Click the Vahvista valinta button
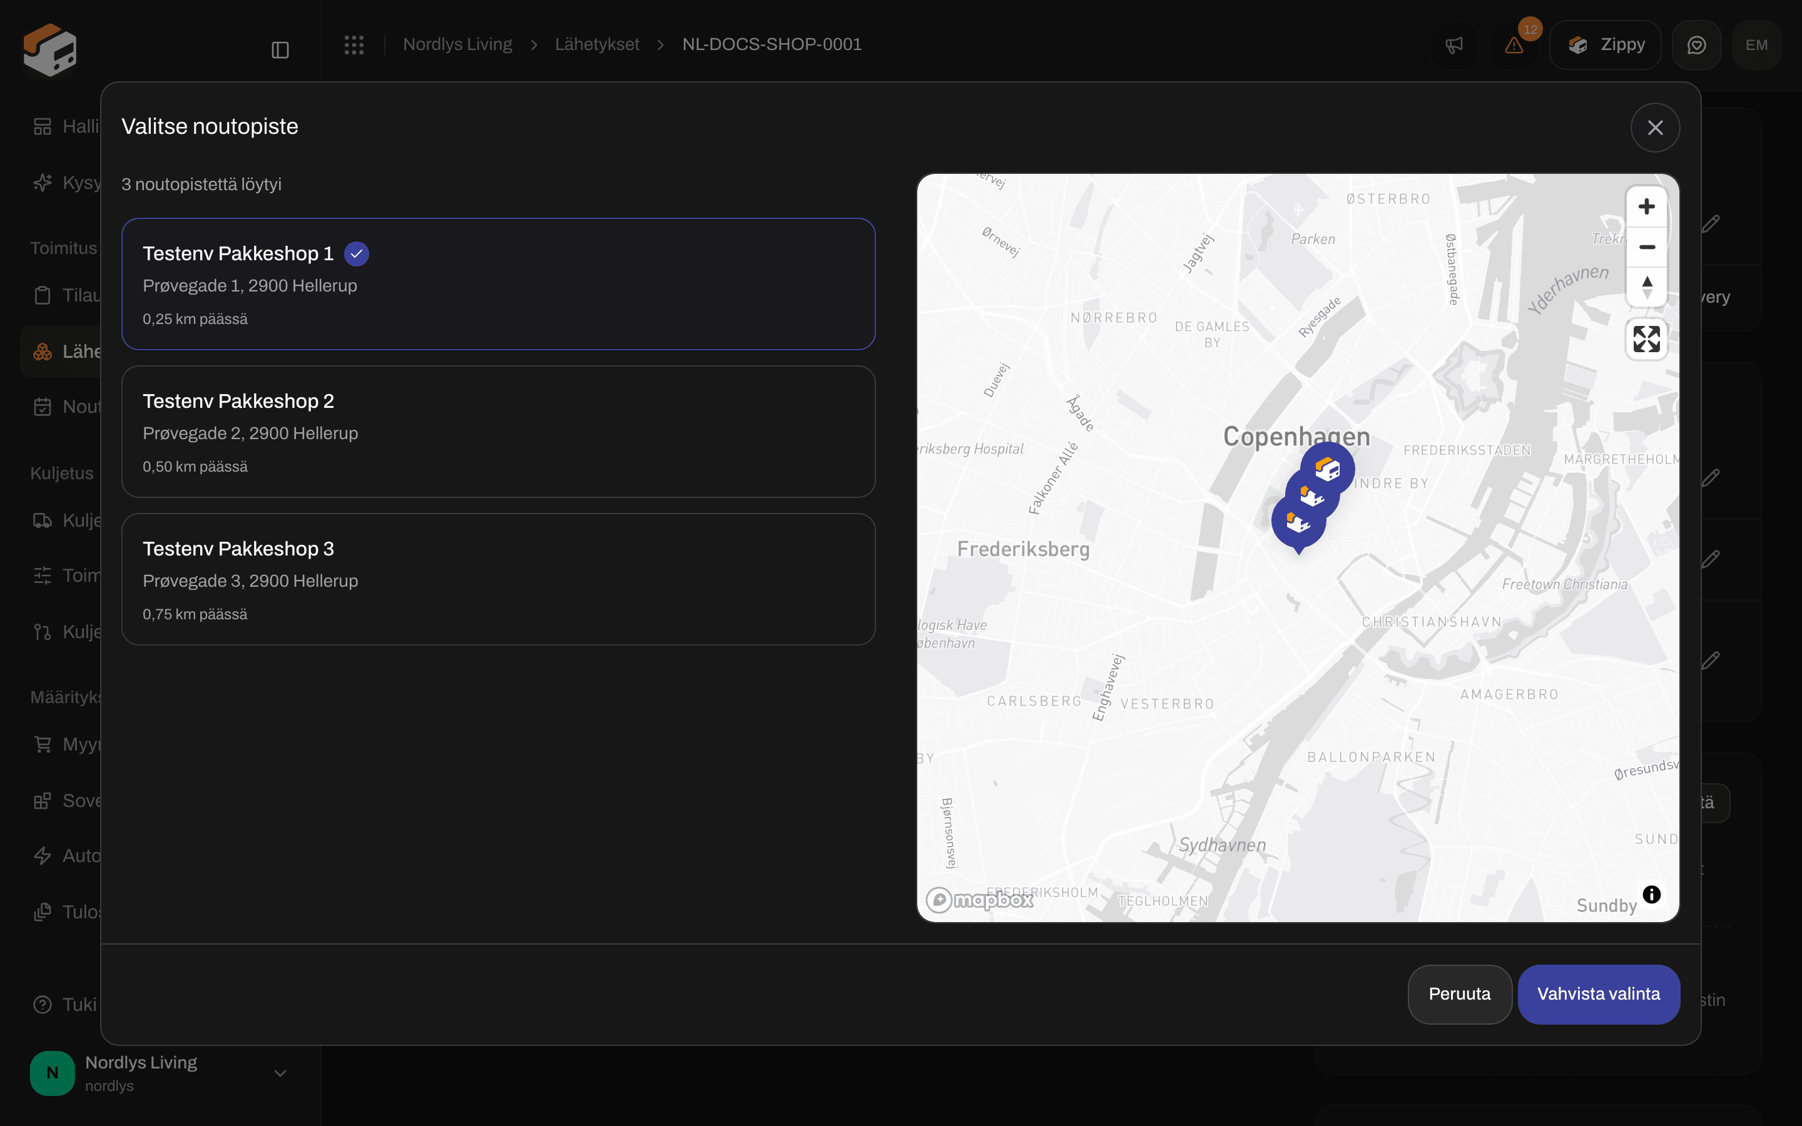The width and height of the screenshot is (1802, 1126). 1598,994
